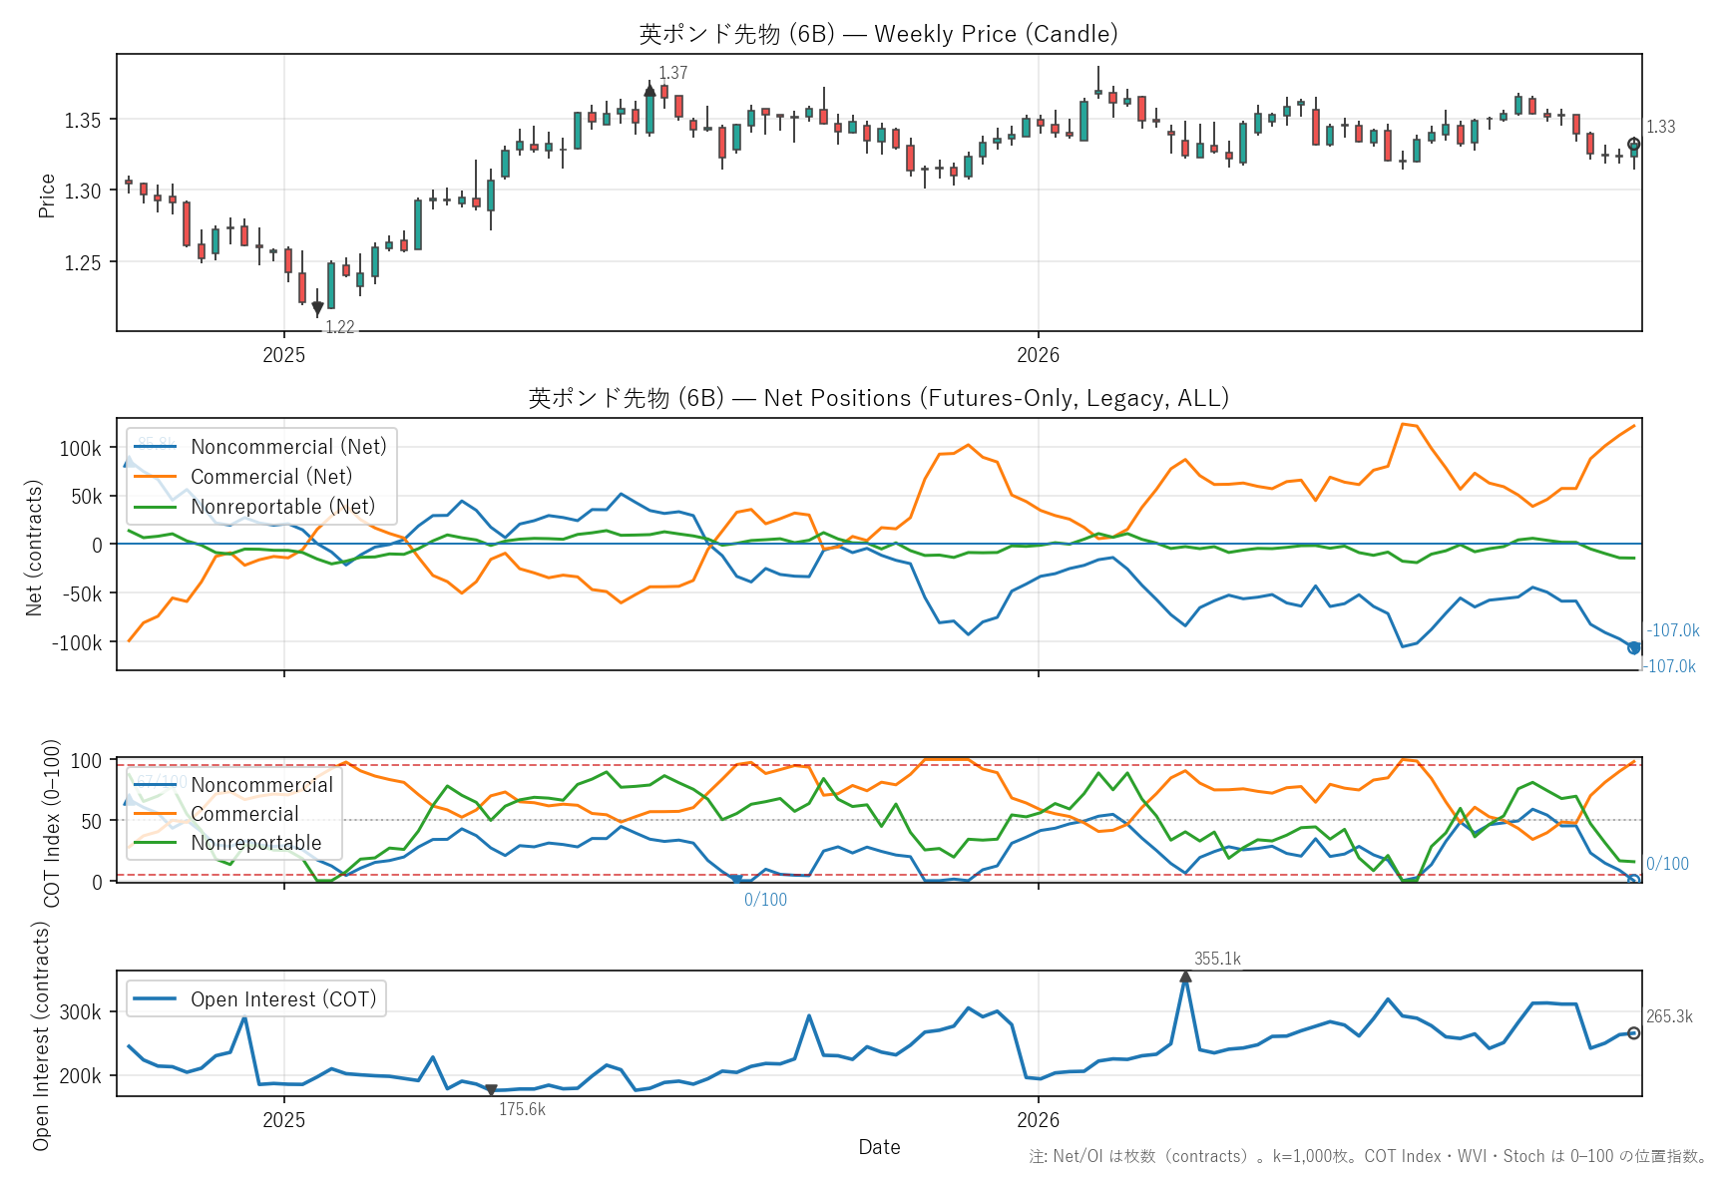Viewport: 1724px width, 1177px height.
Task: Click 'Noncommercial' label in COT Index legend
Action: point(262,785)
